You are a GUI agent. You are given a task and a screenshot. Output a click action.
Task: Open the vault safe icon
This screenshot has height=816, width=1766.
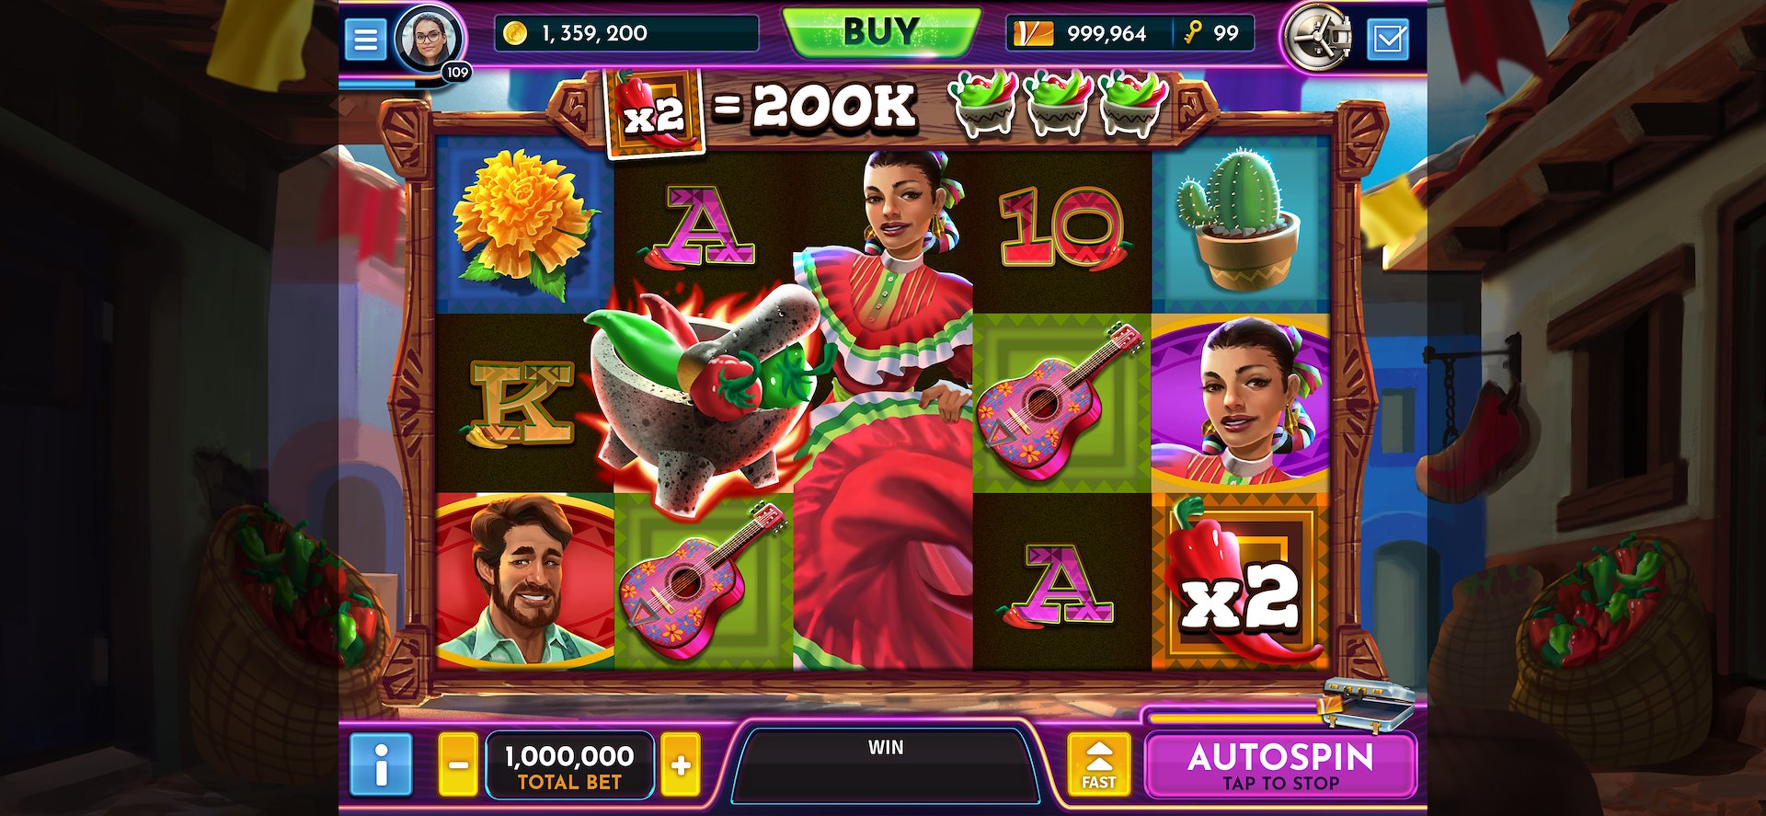(1319, 38)
